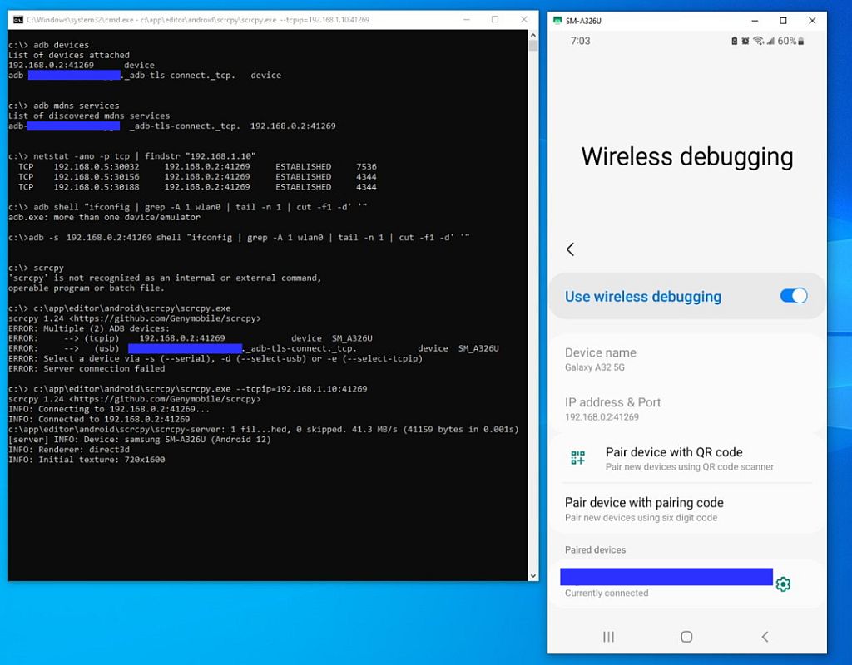The height and width of the screenshot is (665, 852).
Task: Tap the Android back navigation button
Action: (765, 637)
